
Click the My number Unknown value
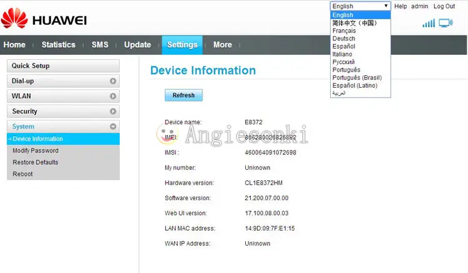(257, 168)
